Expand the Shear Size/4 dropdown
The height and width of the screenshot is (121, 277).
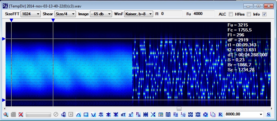click(65, 14)
